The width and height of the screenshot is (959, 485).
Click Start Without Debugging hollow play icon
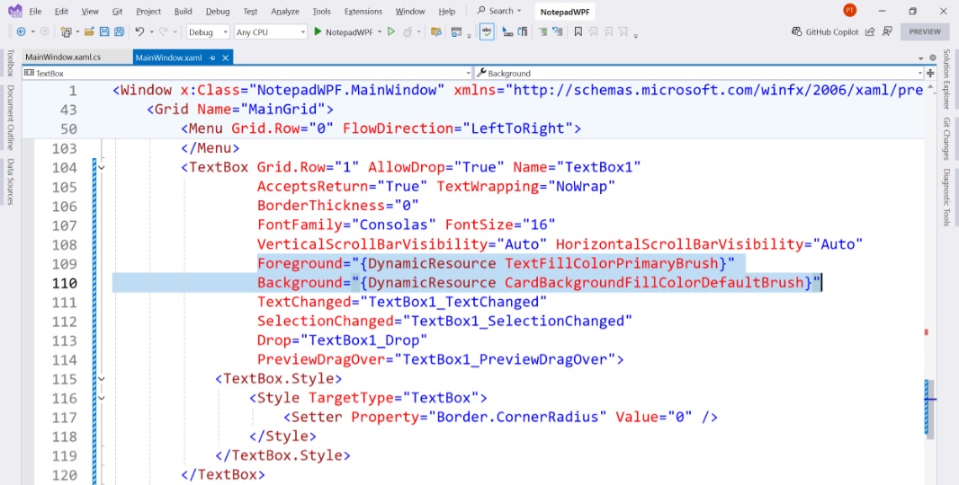pos(391,31)
